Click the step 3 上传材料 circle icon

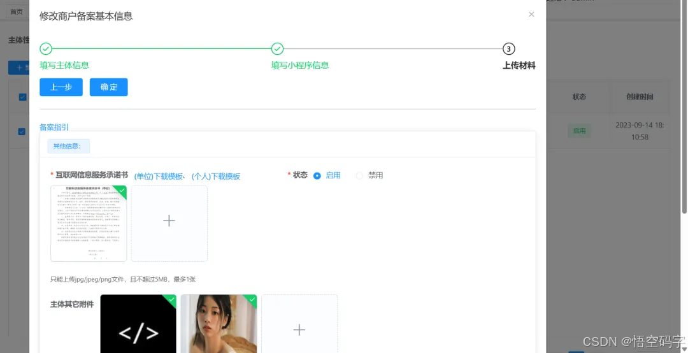tap(508, 48)
